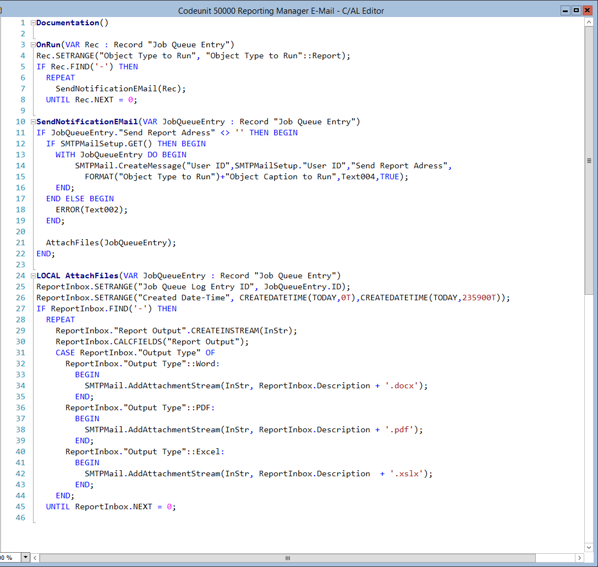Toggle code folding for the Documentation trigger
Image resolution: width=598 pixels, height=567 pixels.
pyautogui.click(x=32, y=23)
